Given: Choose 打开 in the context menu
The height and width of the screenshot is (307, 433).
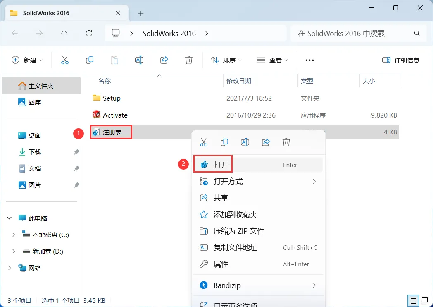Looking at the screenshot, I should (259, 165).
